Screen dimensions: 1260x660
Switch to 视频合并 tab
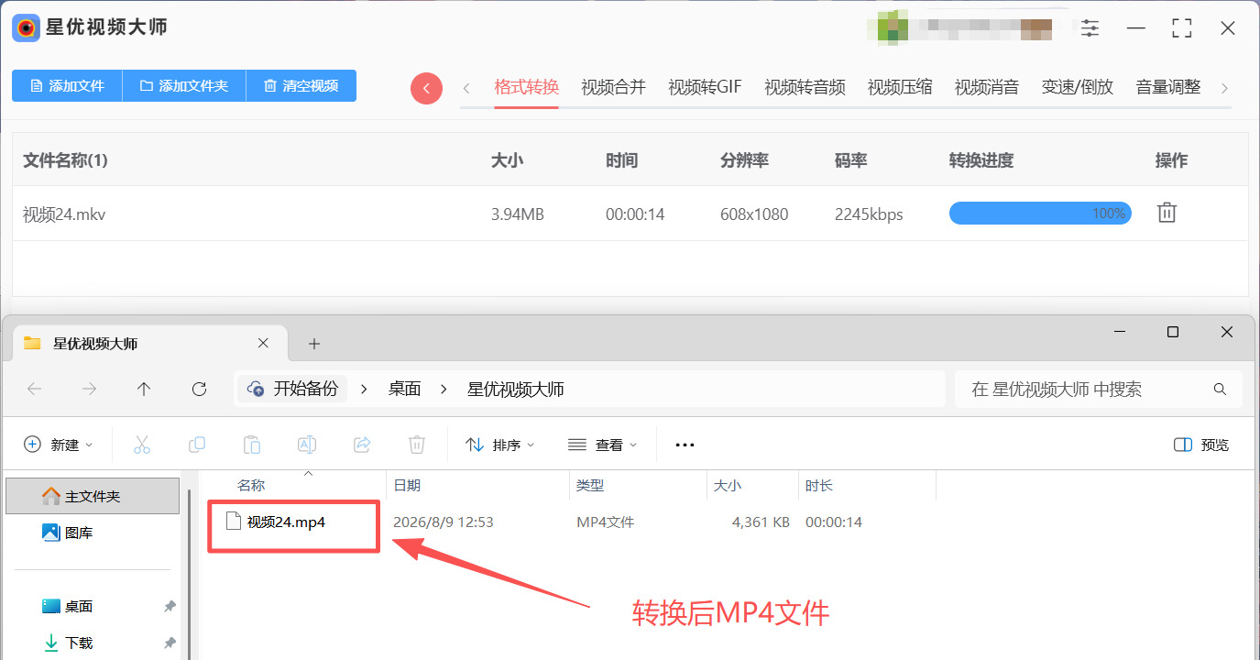[613, 87]
